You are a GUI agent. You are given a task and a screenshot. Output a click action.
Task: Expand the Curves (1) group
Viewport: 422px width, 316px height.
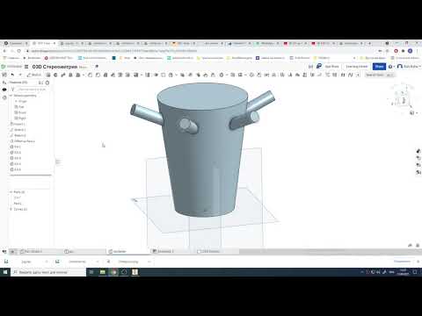point(11,209)
